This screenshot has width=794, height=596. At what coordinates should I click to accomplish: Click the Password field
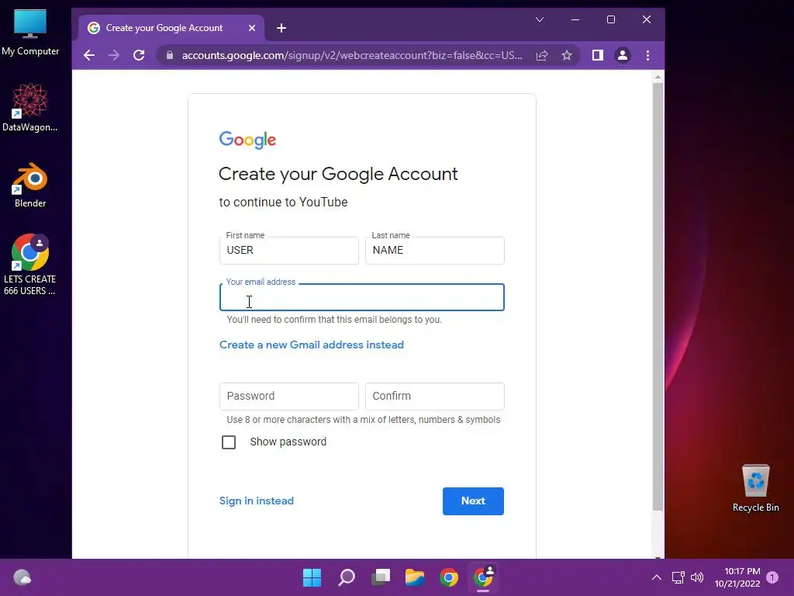point(289,397)
